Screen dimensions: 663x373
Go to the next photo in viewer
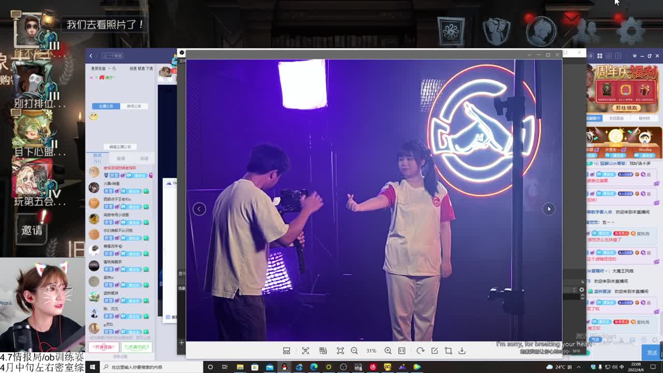tap(549, 209)
